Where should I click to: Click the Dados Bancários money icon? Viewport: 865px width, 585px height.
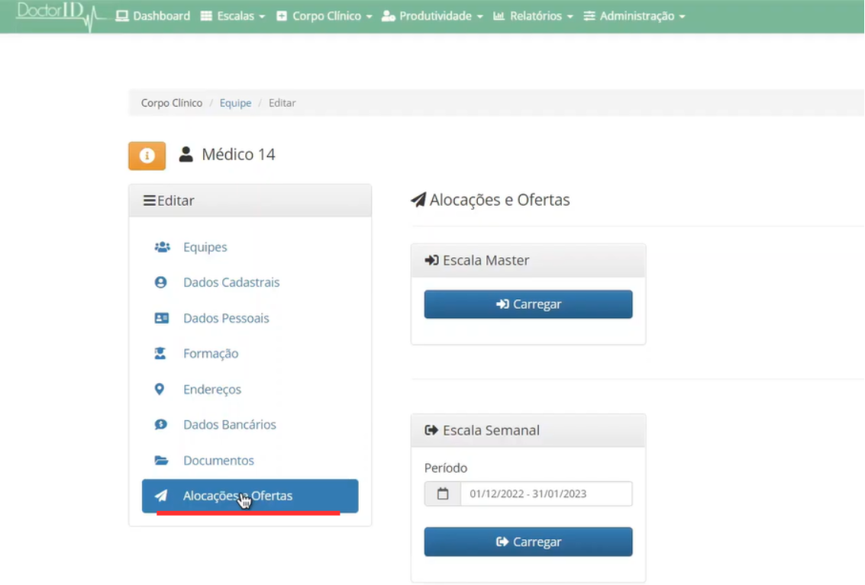click(x=161, y=425)
